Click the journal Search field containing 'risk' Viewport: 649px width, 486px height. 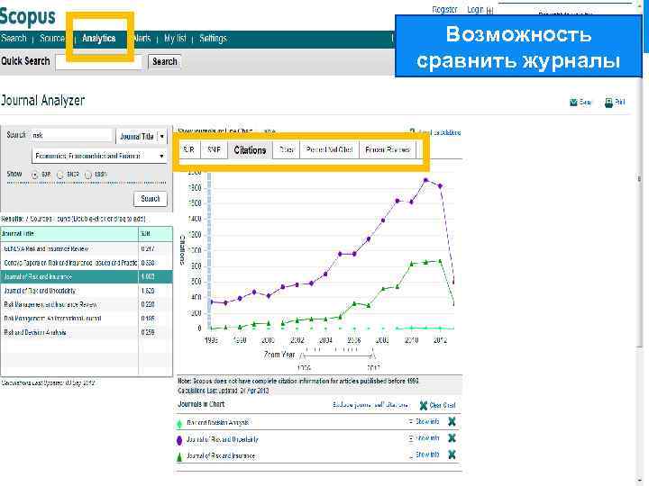click(71, 135)
